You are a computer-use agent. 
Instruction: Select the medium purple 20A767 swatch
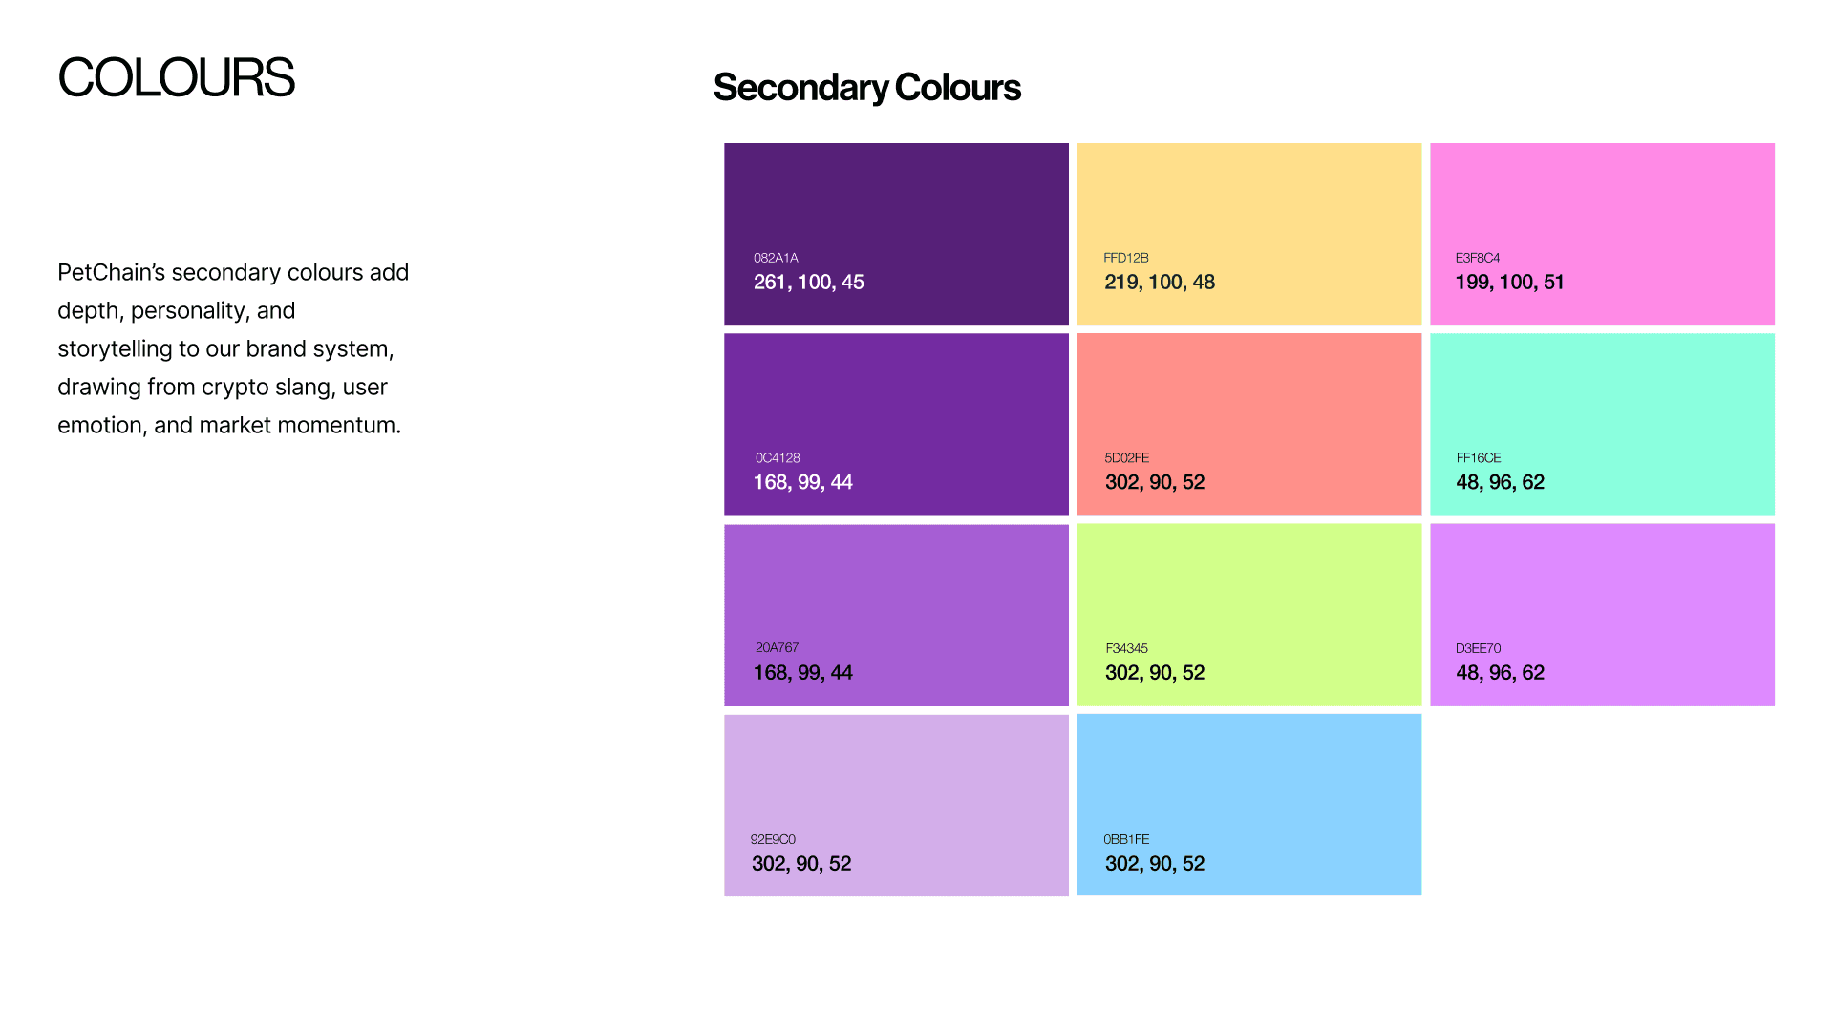coord(896,615)
